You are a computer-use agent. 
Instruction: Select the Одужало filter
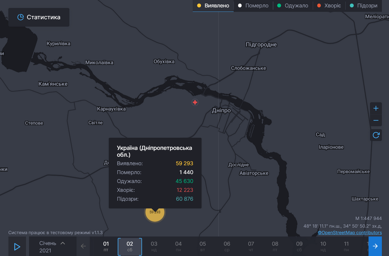tap(293, 6)
